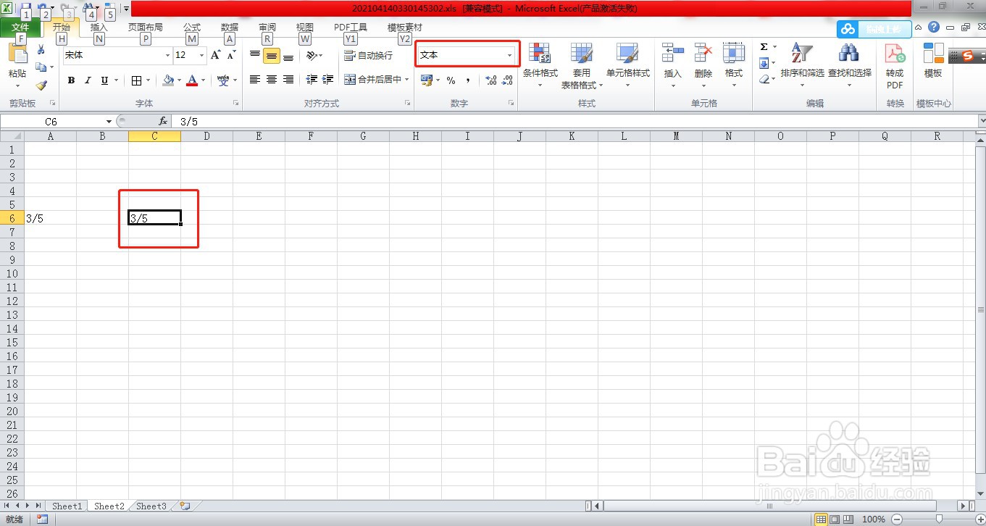This screenshot has width=986, height=526.
Task: Open the font name dropdown (宋体)
Action: (167, 55)
